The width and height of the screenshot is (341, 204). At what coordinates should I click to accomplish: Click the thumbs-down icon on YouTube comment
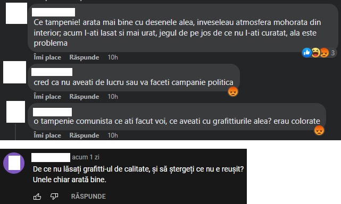[54, 197]
